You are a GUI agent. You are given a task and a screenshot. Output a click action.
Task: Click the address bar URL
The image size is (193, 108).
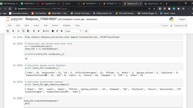[x=43, y=9]
